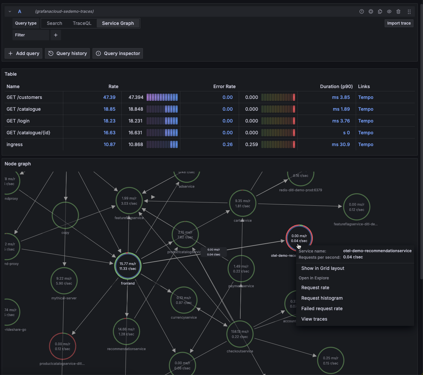Image resolution: width=423 pixels, height=375 pixels.
Task: Click the six-dot drag handle on query A
Action: coord(409,11)
